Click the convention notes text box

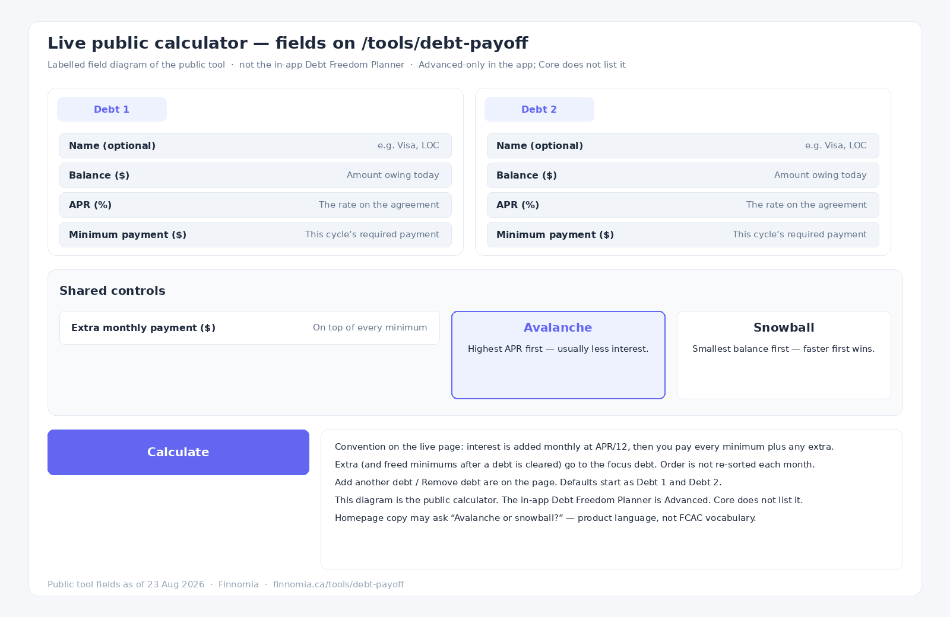[612, 500]
